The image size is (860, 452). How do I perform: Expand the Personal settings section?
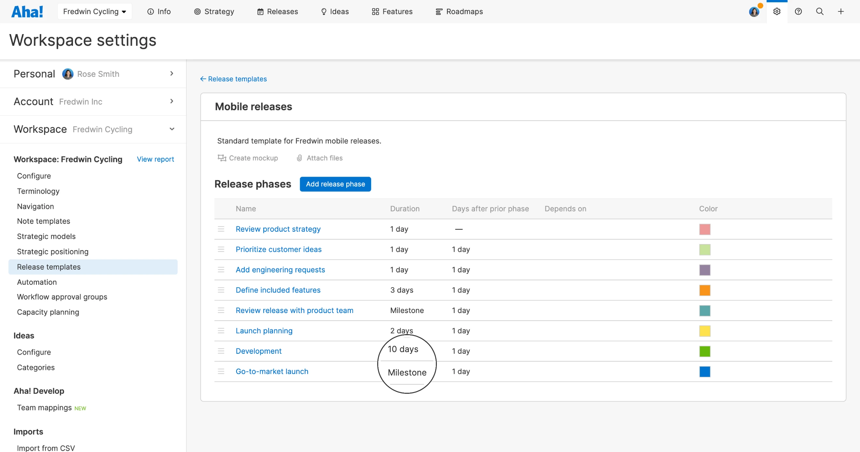click(x=172, y=74)
